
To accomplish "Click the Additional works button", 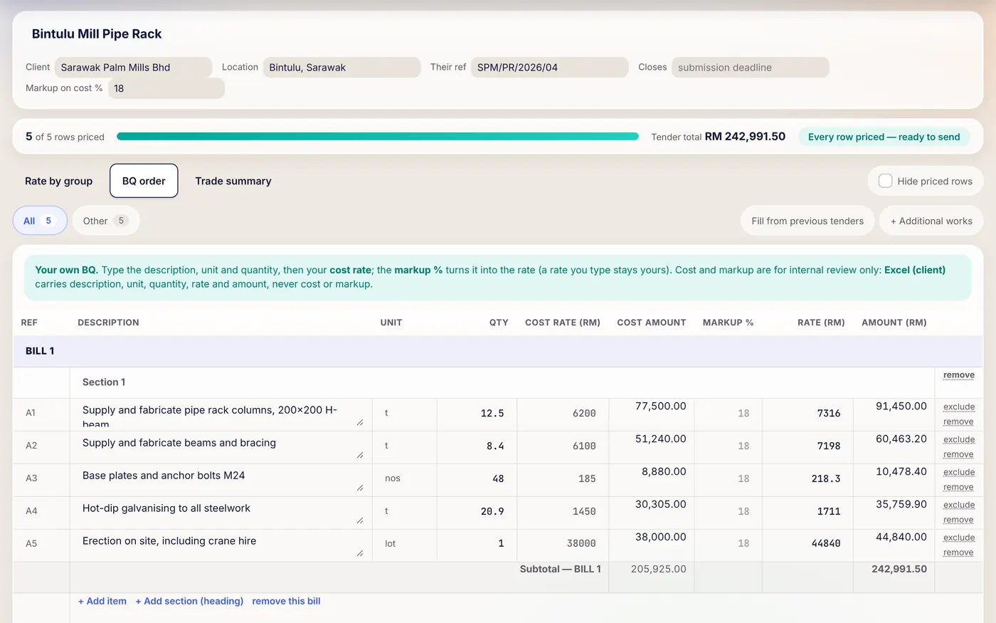I will coord(931,221).
